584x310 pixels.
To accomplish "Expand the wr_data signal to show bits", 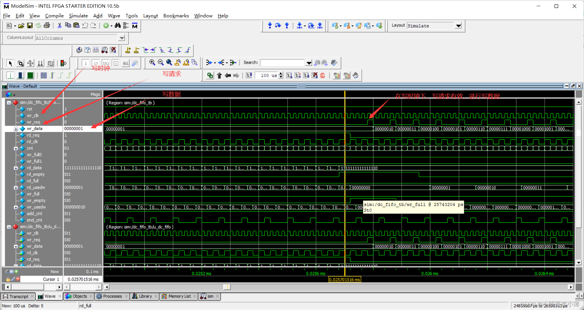I will click(x=16, y=129).
